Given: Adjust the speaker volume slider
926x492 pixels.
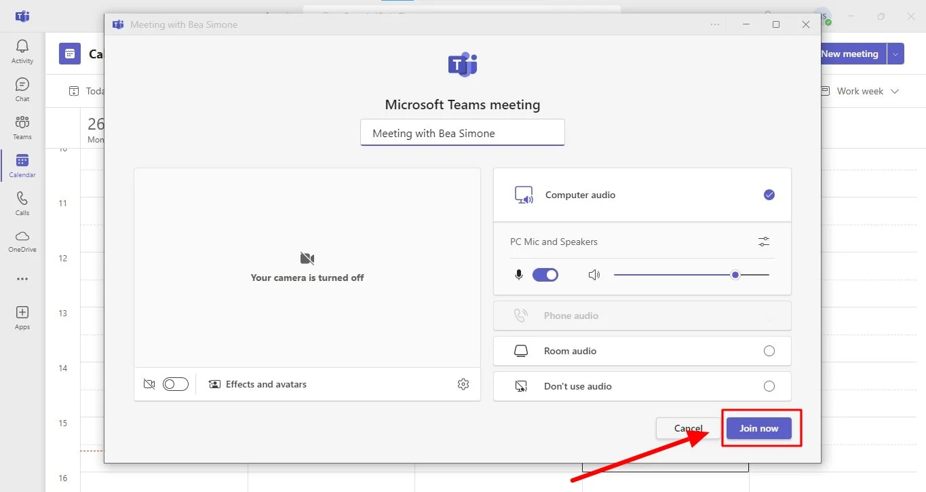Looking at the screenshot, I should [691, 275].
